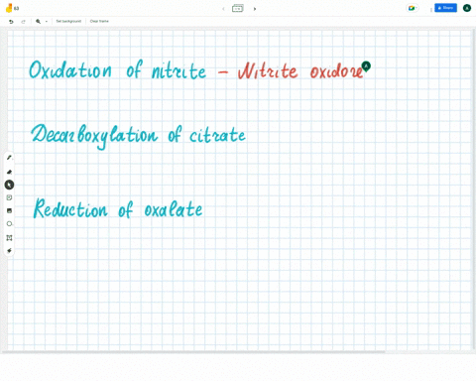The width and height of the screenshot is (476, 381).
Task: Open the Jamboard home logo
Action: 9,8
